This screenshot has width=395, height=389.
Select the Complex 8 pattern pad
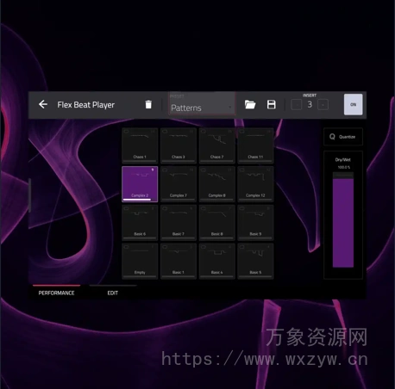click(216, 184)
